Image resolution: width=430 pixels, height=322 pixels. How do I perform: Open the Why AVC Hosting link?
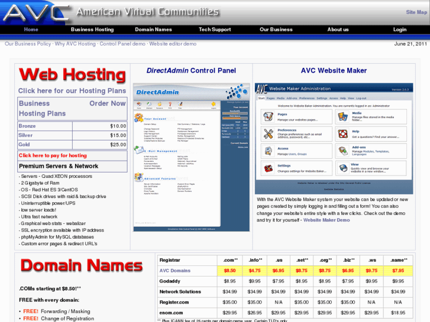75,44
